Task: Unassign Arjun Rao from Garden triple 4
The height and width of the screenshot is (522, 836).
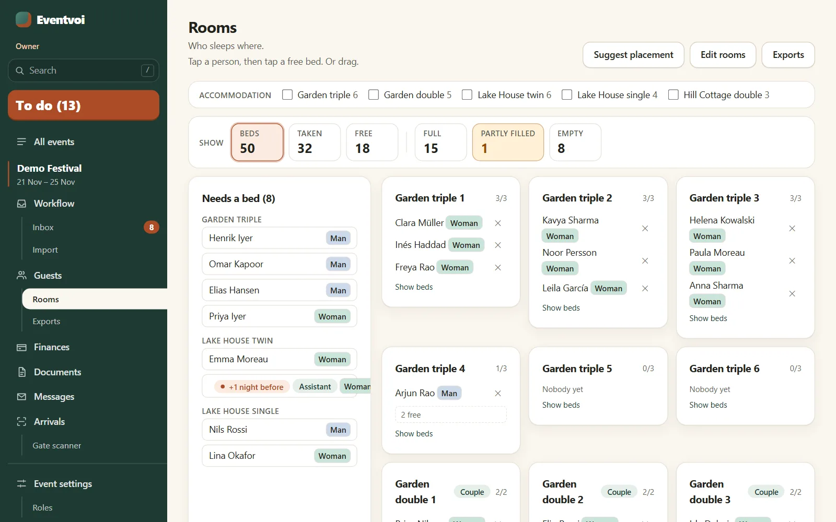Action: pyautogui.click(x=498, y=393)
